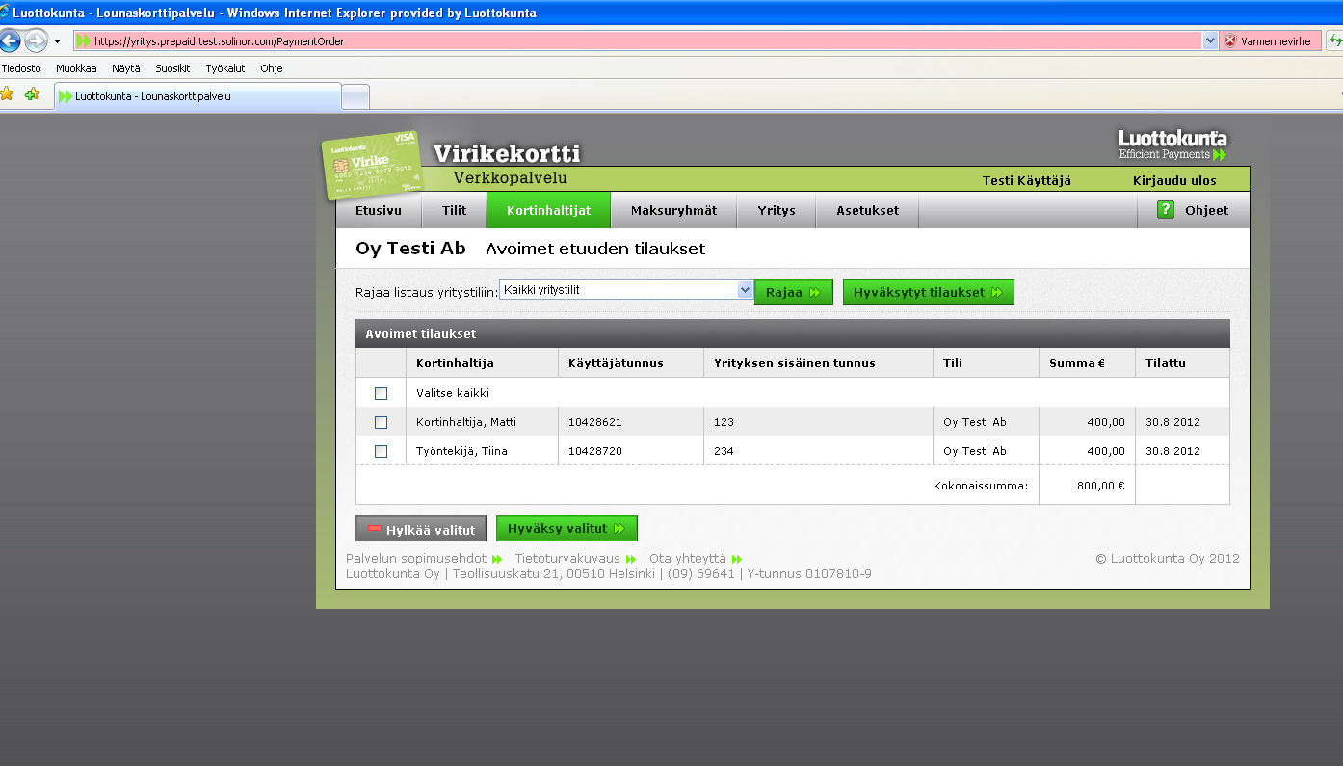Image resolution: width=1343 pixels, height=766 pixels.
Task: Click the Kortinhaltija column header
Action: click(455, 363)
